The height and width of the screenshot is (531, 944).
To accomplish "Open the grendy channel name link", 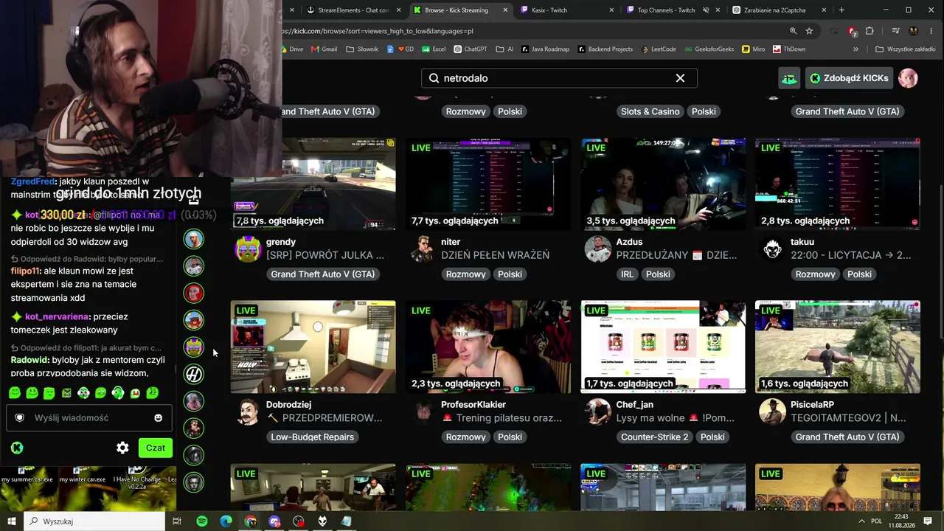I will [x=281, y=242].
